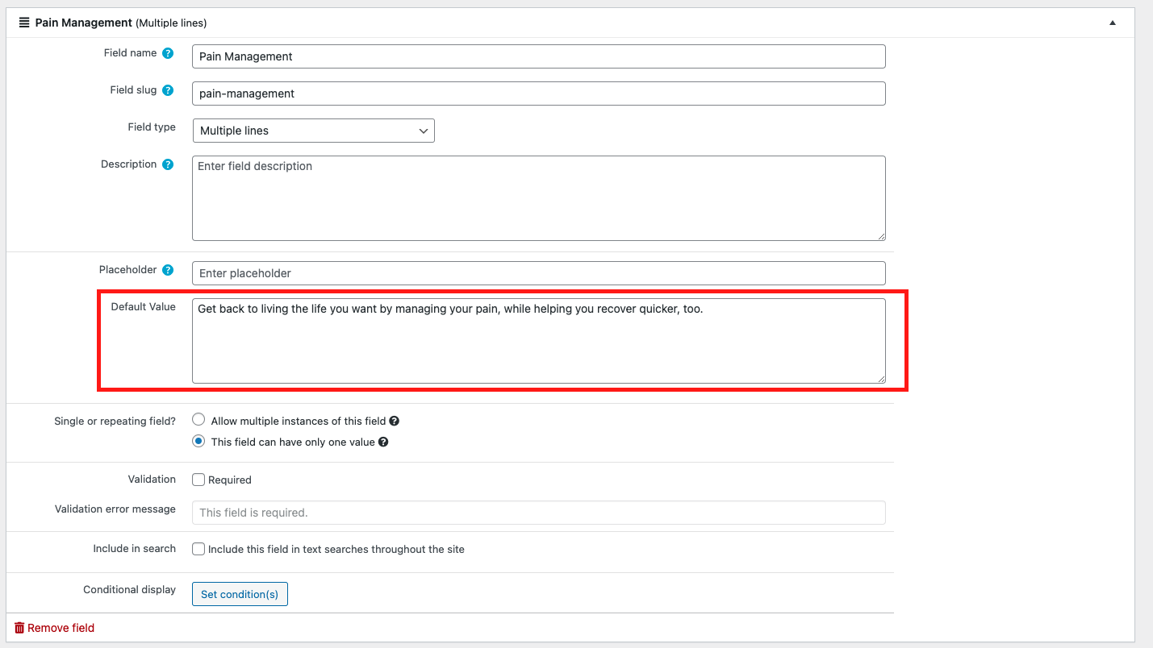
Task: Collapse the Pain Management field panel
Action: (1113, 23)
